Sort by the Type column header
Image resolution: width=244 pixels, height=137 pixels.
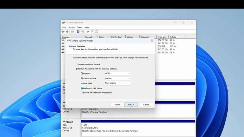[x=104, y=37]
